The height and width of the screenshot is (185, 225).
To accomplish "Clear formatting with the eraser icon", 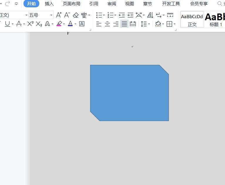I will [76, 15].
